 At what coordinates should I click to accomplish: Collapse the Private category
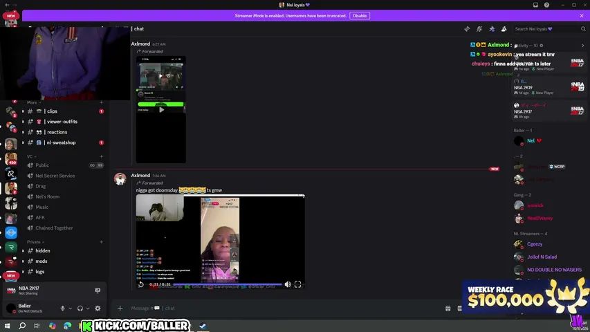pos(35,242)
